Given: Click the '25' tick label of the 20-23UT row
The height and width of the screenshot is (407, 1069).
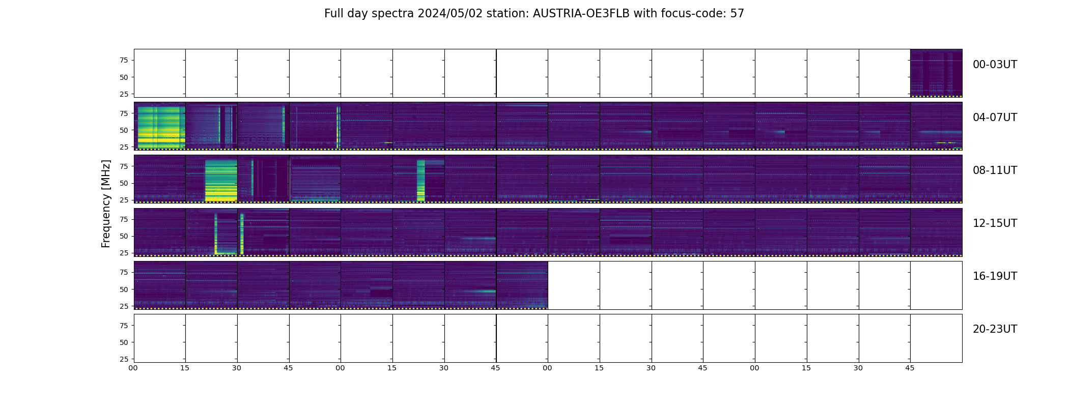Looking at the screenshot, I should pos(124,359).
